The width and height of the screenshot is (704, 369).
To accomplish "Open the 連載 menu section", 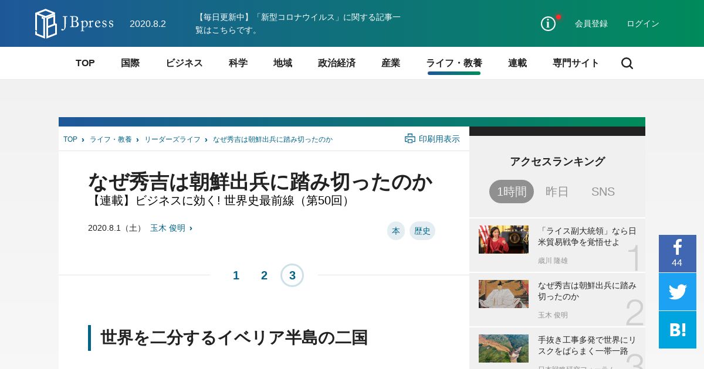I will pos(517,63).
